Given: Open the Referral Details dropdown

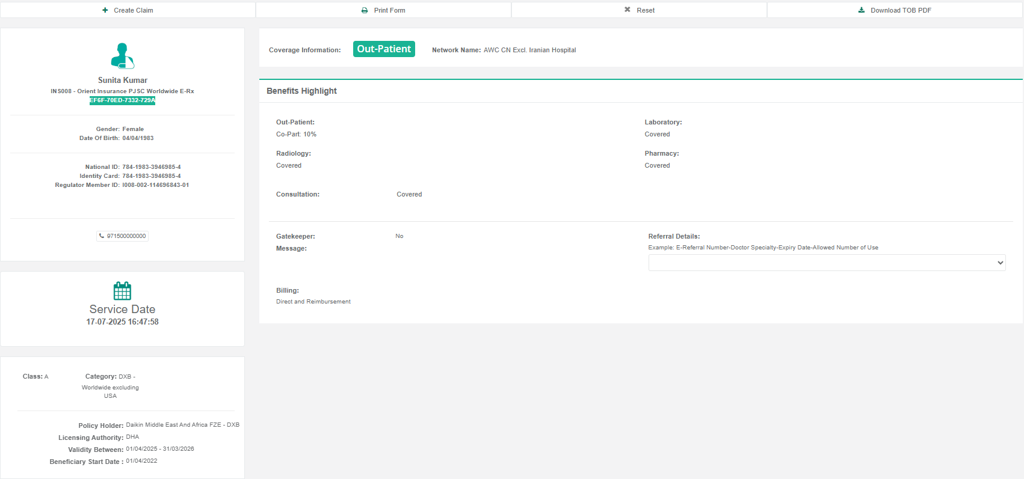Looking at the screenshot, I should point(827,263).
